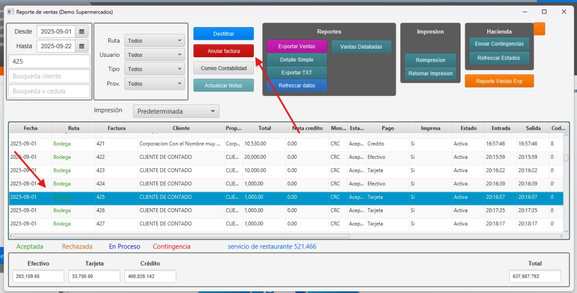
Task: Click the Reimpresíon button
Action: point(430,60)
